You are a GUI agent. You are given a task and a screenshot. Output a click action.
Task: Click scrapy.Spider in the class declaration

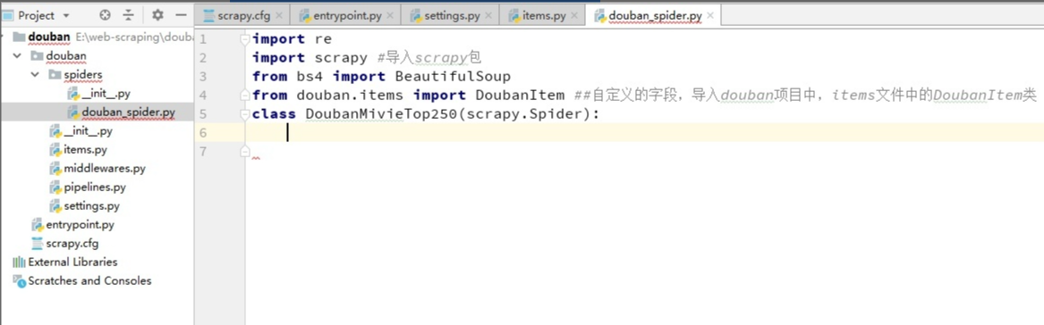tap(524, 114)
